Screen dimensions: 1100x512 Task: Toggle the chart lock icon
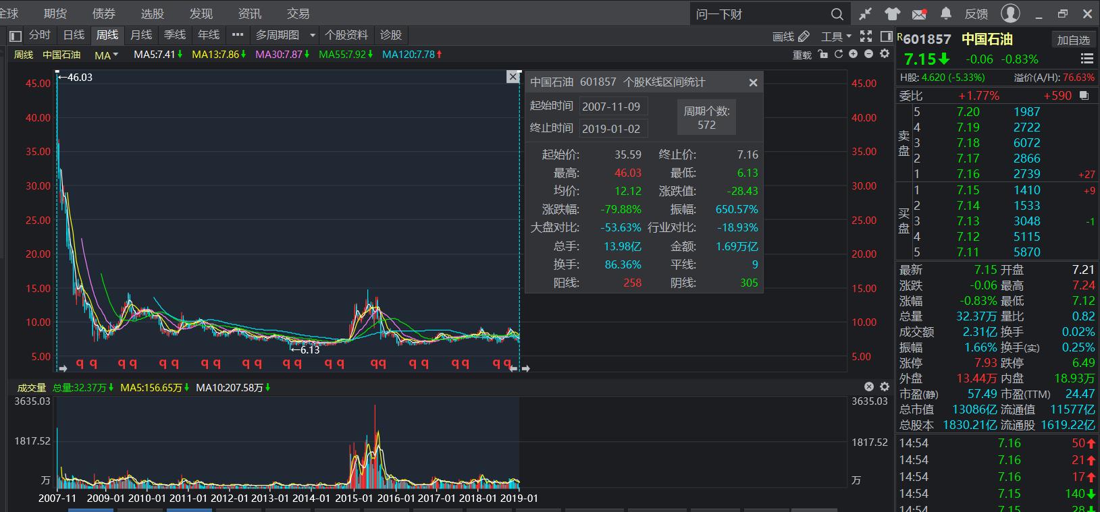[822, 54]
